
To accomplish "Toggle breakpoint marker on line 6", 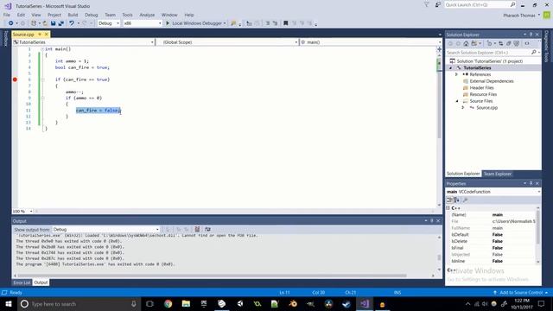I will tap(15, 79).
